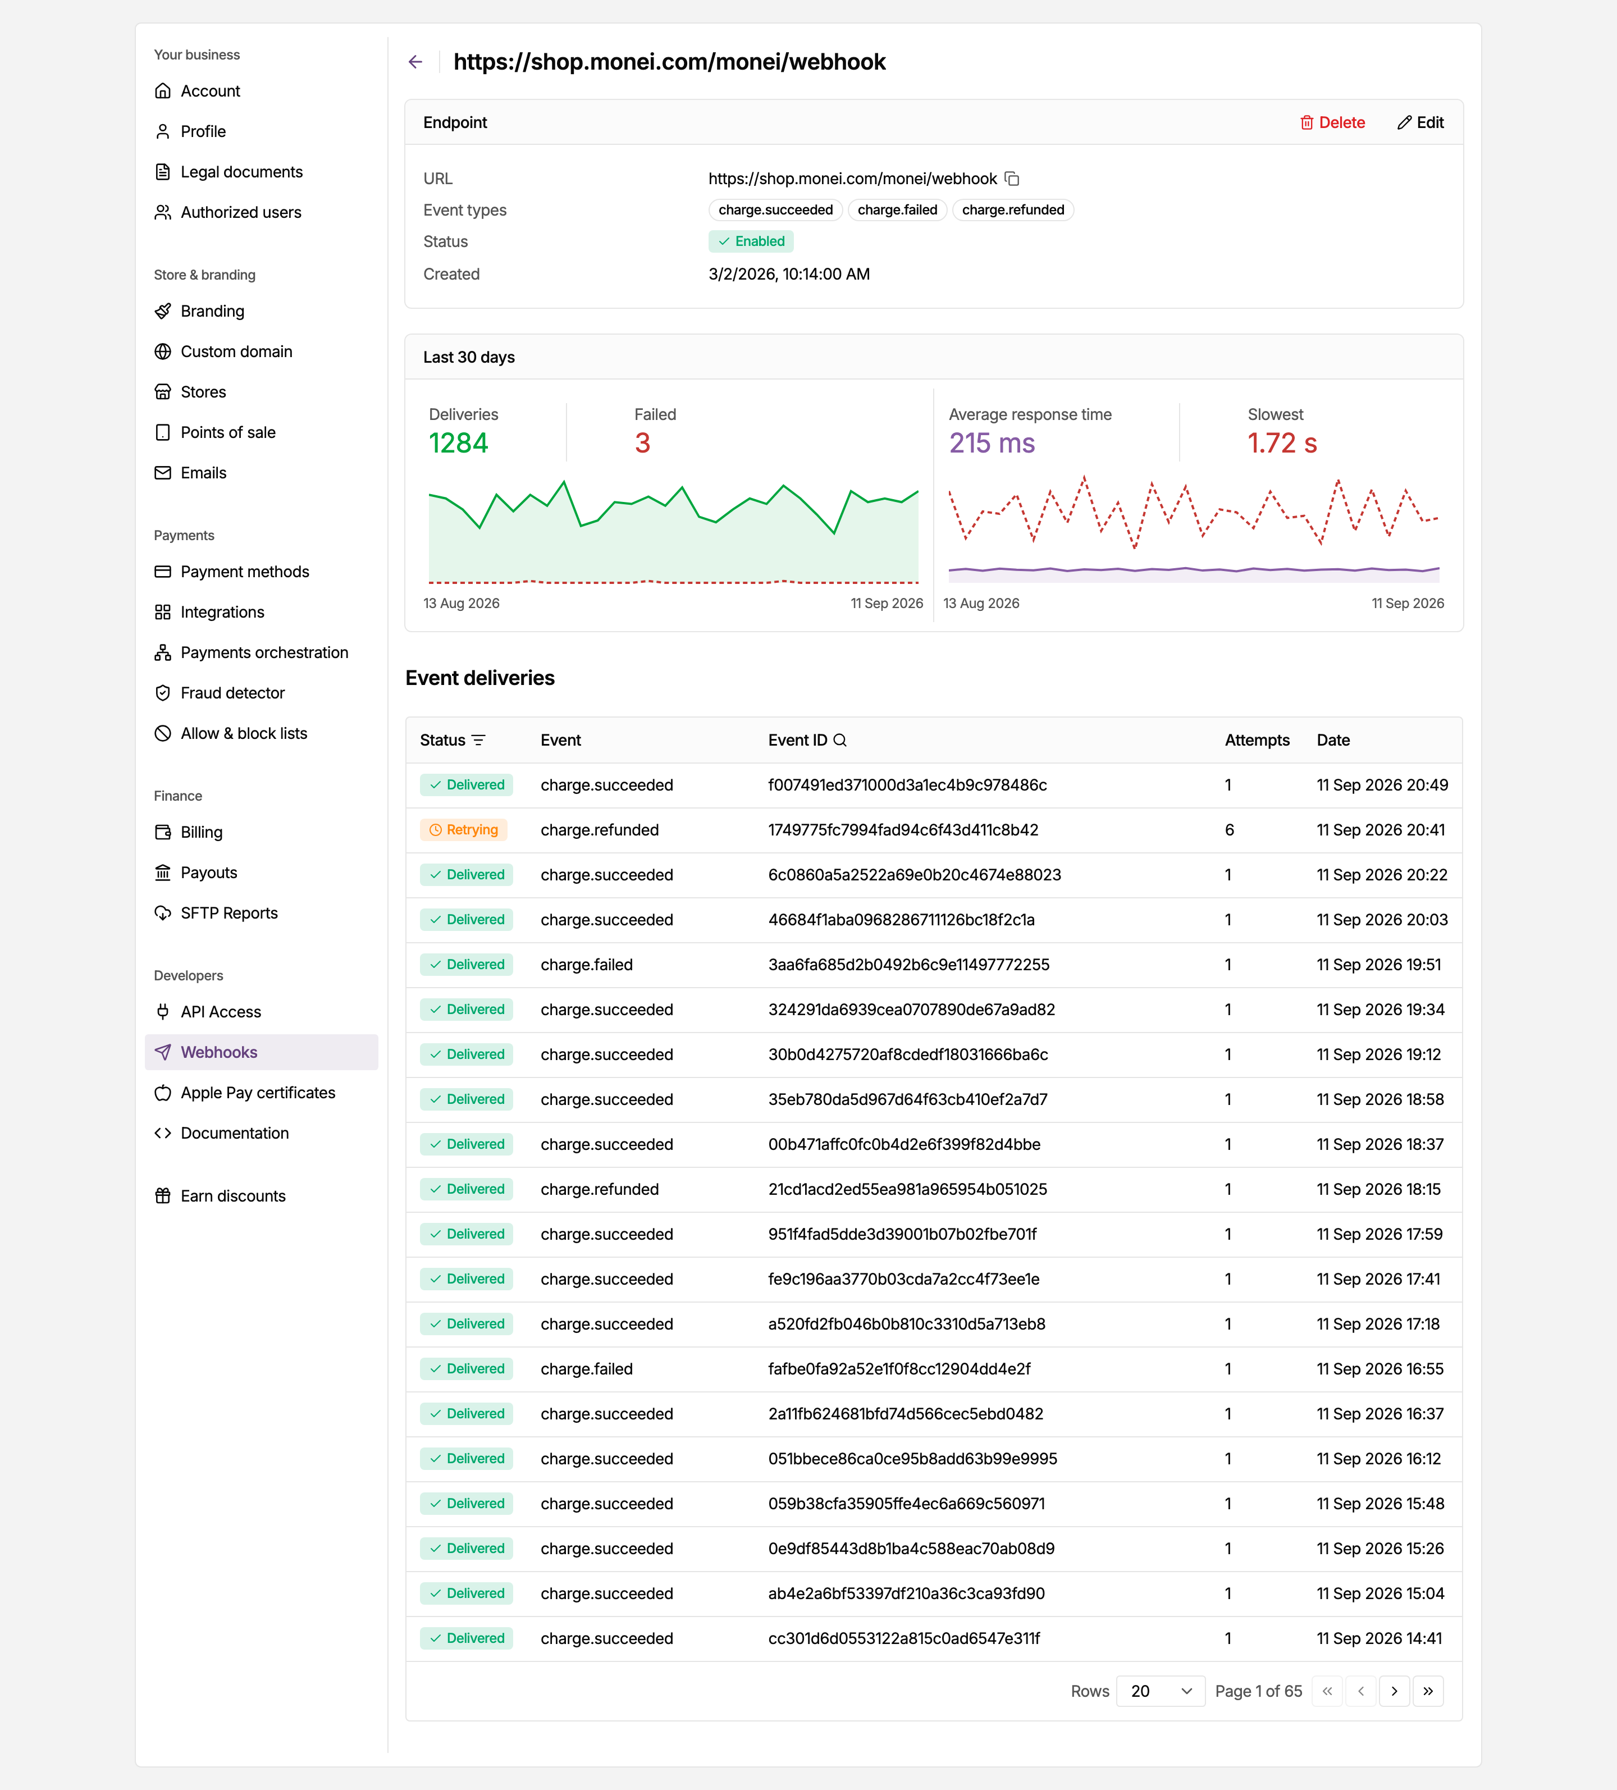Click event ID 3aa6fa685d2b0492b6c9e11497772255
The height and width of the screenshot is (1790, 1617).
(908, 965)
